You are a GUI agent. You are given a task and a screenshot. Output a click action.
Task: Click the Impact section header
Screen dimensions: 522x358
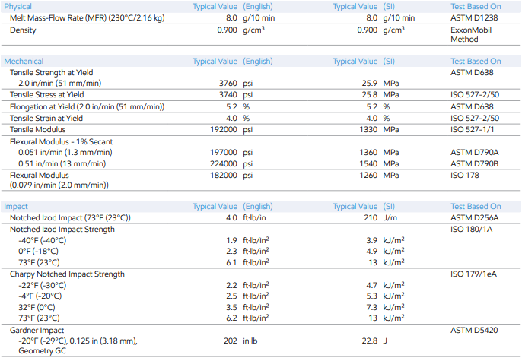tap(16, 207)
